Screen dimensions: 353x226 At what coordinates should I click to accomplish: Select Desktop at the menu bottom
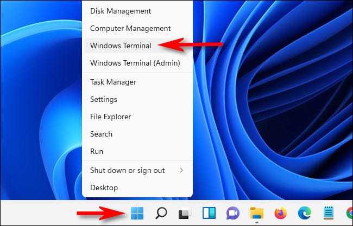(x=104, y=188)
